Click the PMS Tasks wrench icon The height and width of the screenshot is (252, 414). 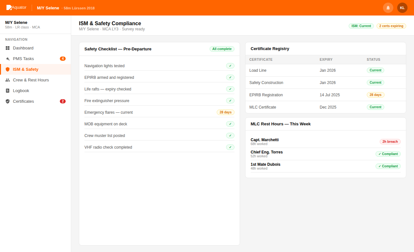click(8, 59)
